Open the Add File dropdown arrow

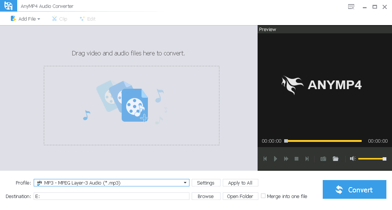(x=39, y=19)
